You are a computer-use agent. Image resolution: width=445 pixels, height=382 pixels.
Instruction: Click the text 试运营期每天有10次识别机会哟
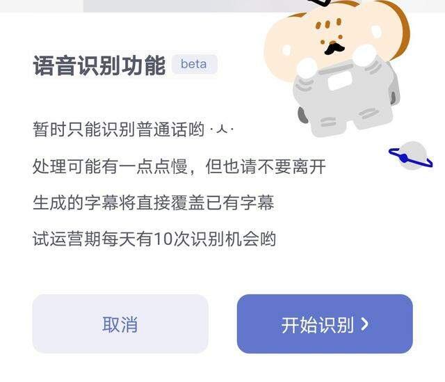154,239
